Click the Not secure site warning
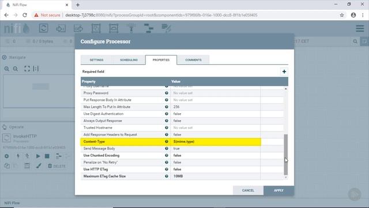This screenshot has height=208, width=369. pos(47,15)
